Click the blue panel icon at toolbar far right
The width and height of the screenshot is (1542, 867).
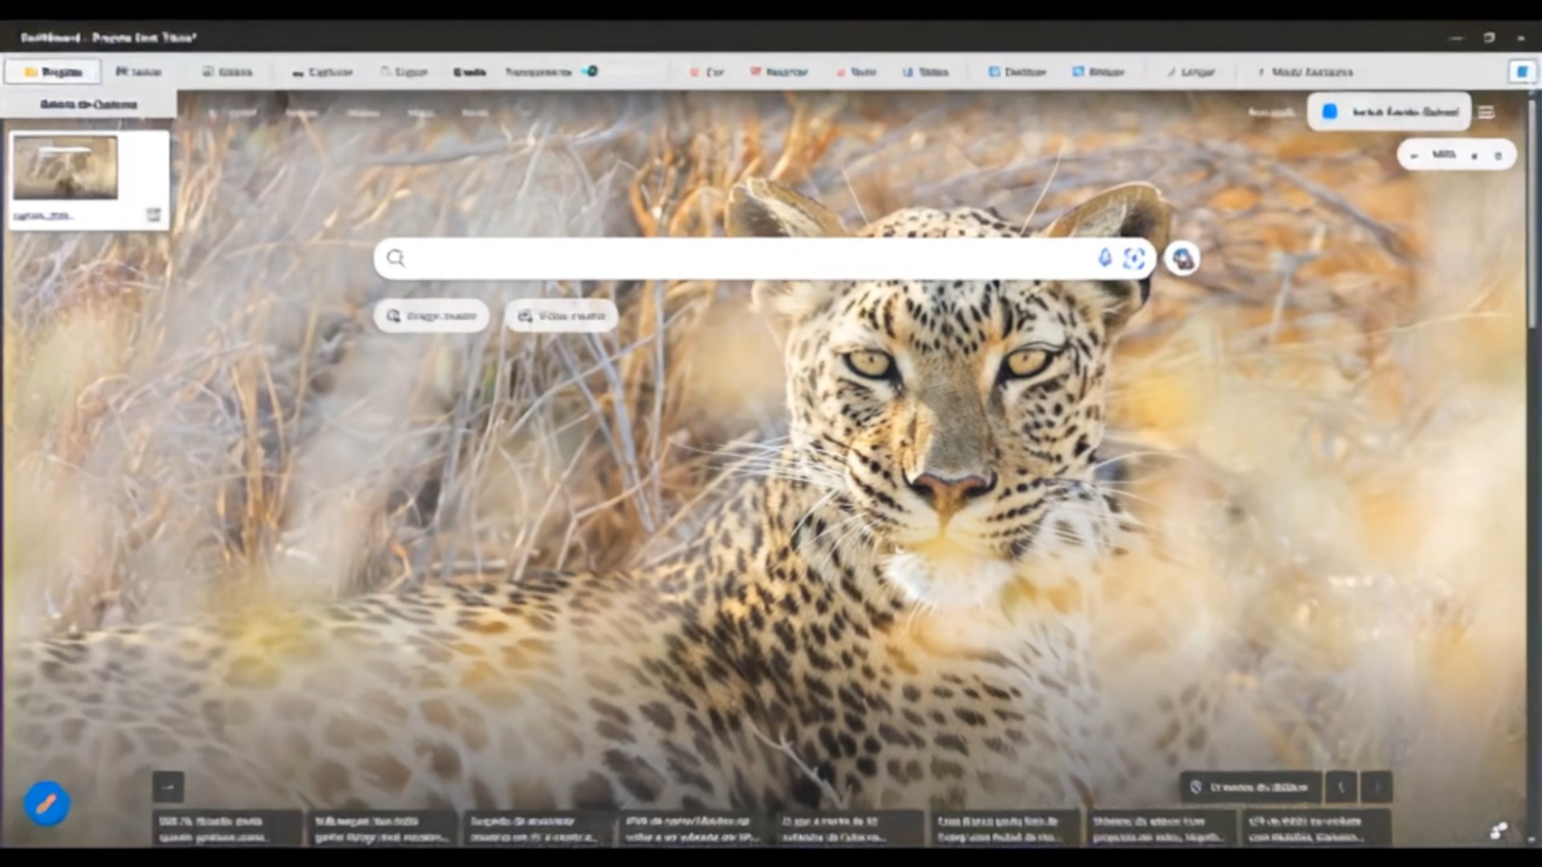[x=1521, y=71]
